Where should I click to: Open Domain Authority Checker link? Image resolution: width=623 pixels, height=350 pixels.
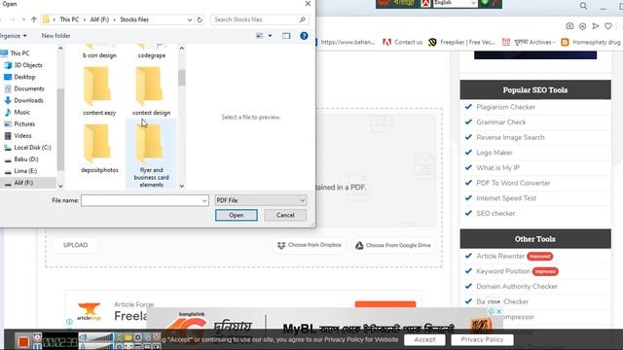517,286
